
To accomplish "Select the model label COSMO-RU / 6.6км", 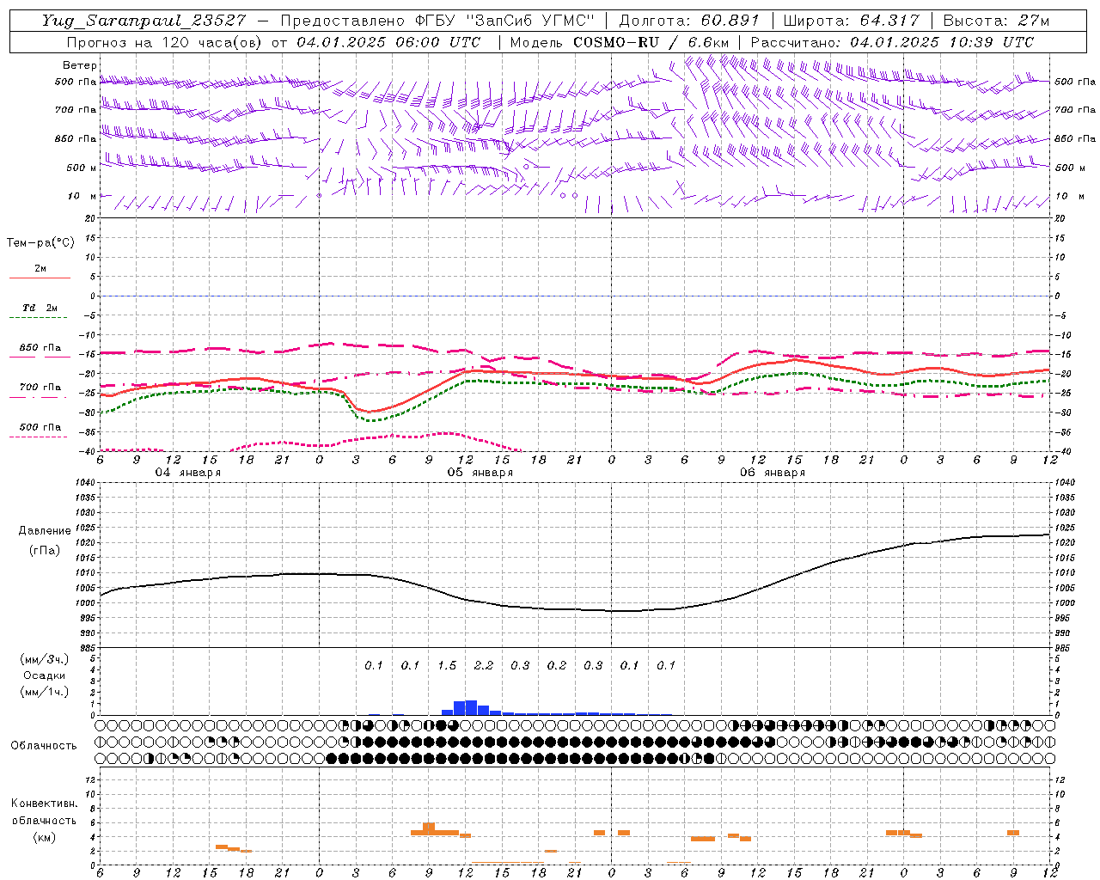I will pos(651,42).
